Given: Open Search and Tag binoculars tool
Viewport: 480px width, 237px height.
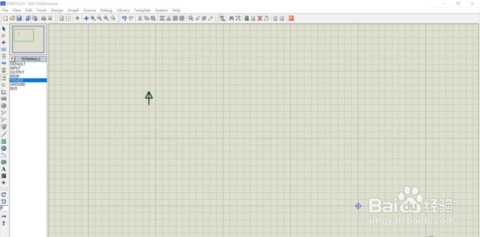Looking at the screenshot, I should [231, 18].
